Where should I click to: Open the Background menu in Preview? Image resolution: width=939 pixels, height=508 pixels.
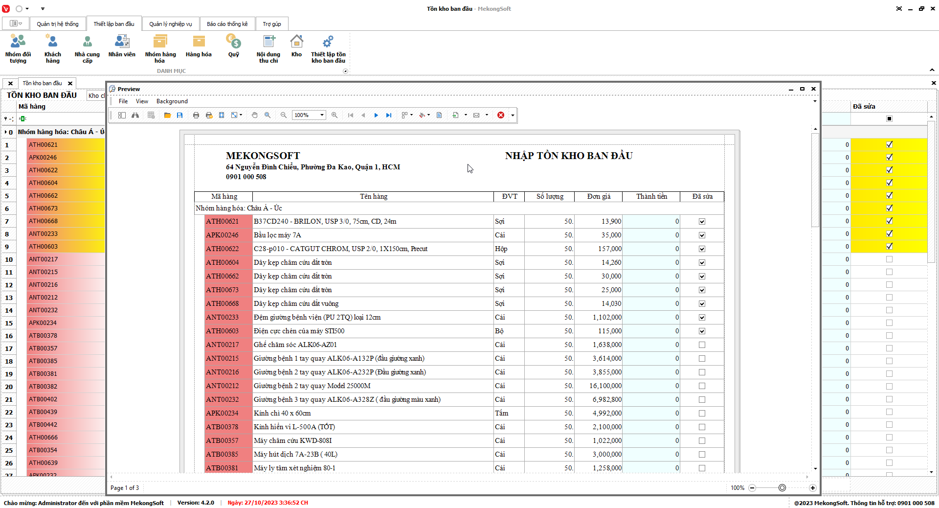[172, 101]
